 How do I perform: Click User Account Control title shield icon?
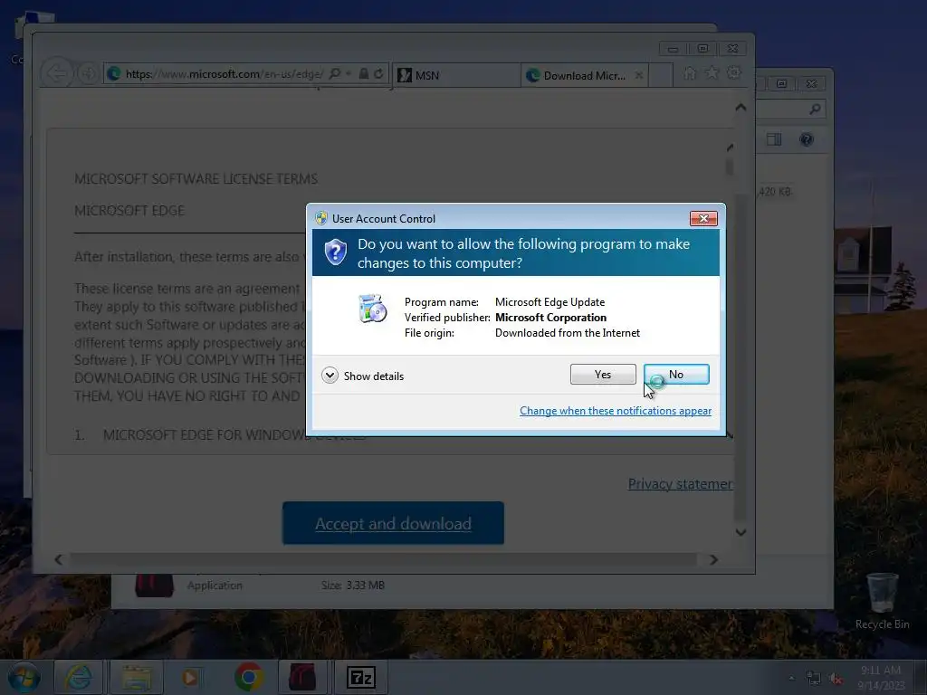click(321, 218)
